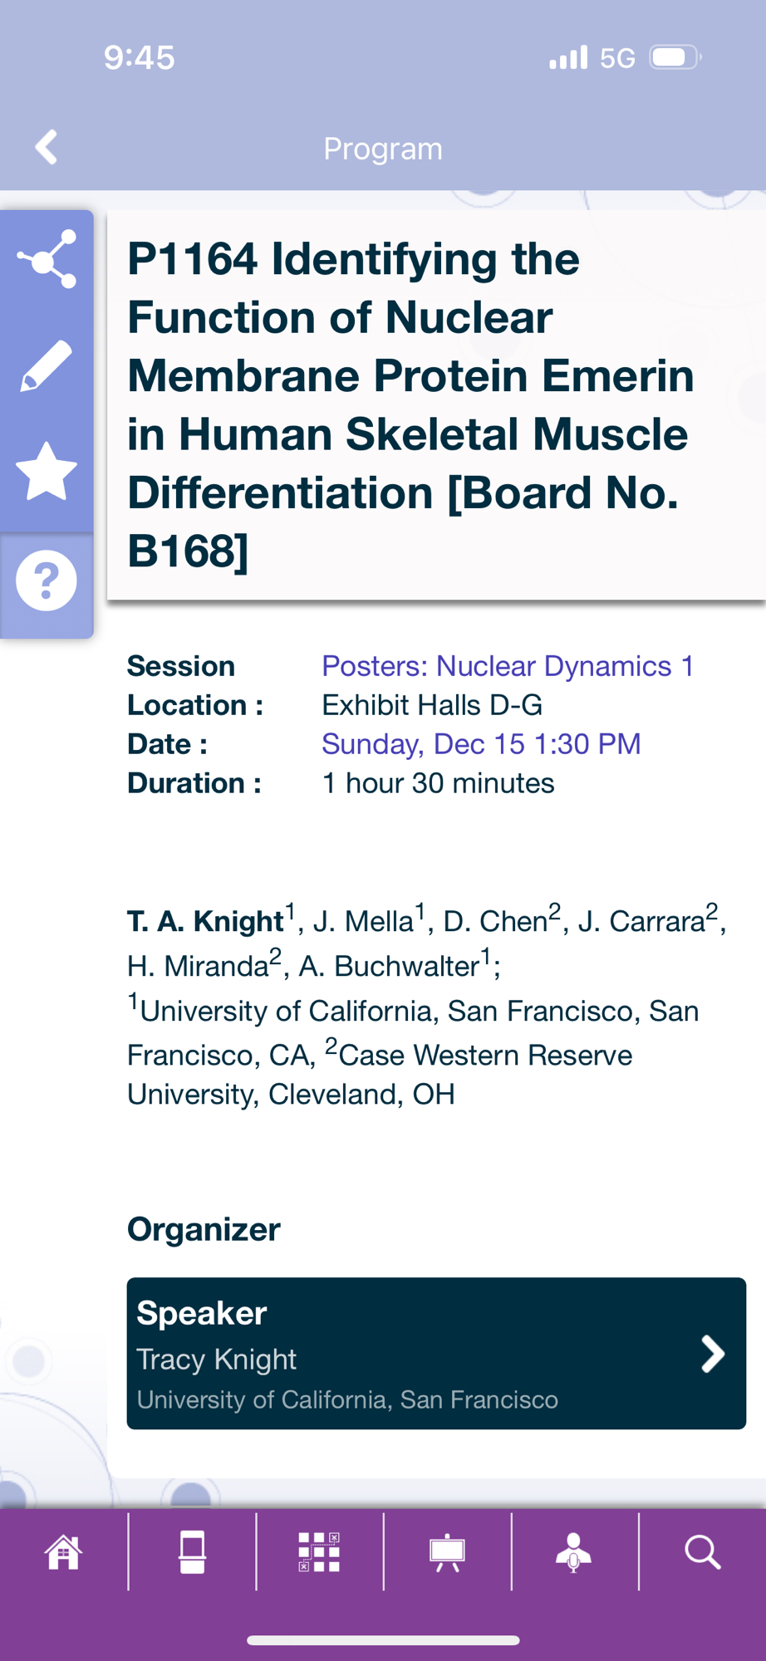
Task: Tap the search magnifier icon
Action: 702,1551
